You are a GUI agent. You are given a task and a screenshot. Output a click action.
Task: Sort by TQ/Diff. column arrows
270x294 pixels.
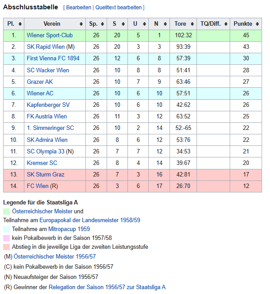pyautogui.click(x=225, y=24)
